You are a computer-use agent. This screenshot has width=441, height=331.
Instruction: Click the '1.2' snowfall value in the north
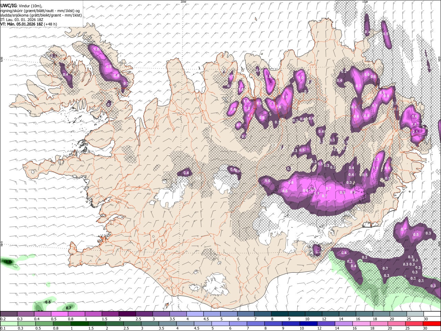click(x=247, y=108)
